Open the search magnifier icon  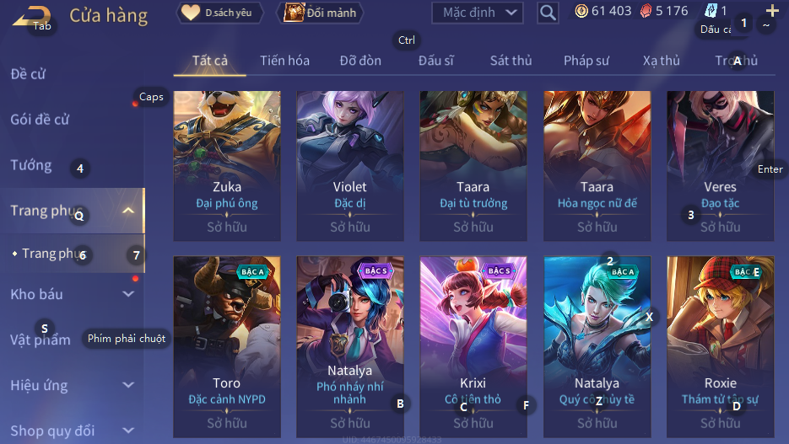click(x=548, y=12)
